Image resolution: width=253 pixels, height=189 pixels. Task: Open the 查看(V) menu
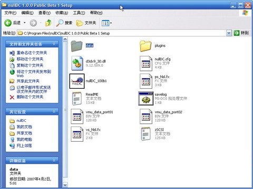click(44, 13)
